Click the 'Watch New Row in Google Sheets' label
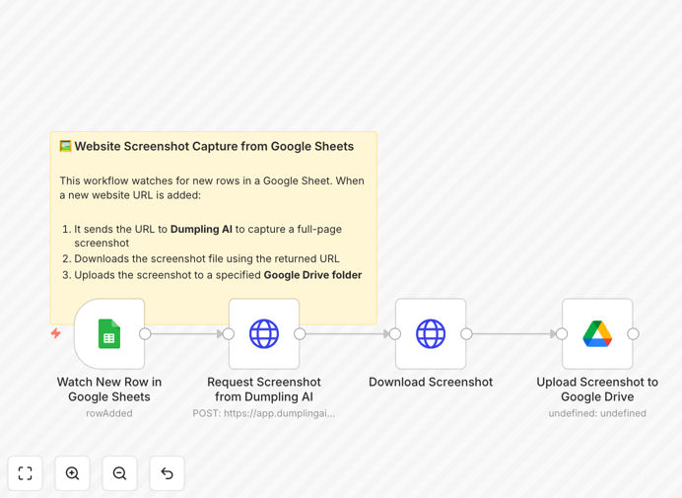Viewport: 682px width, 498px height. point(109,390)
